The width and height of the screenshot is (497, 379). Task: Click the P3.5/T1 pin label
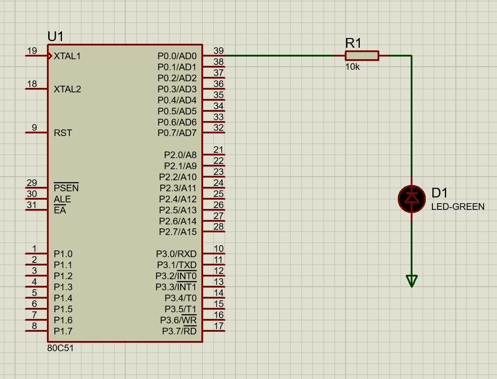[x=181, y=309]
